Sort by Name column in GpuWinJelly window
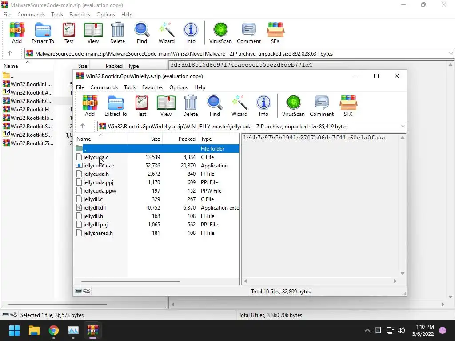Viewport: 455px width, 341px height. (x=100, y=139)
